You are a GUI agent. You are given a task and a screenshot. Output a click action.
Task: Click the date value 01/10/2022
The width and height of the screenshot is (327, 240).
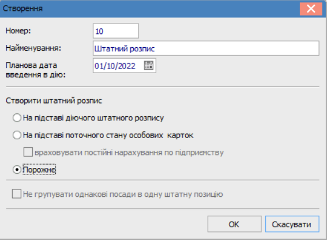coord(115,66)
